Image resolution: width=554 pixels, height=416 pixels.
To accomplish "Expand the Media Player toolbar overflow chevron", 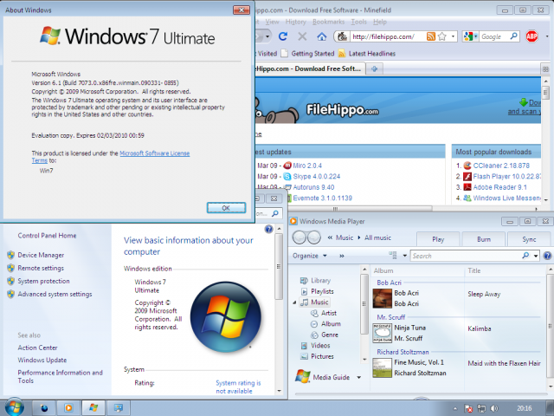I will click(342, 256).
